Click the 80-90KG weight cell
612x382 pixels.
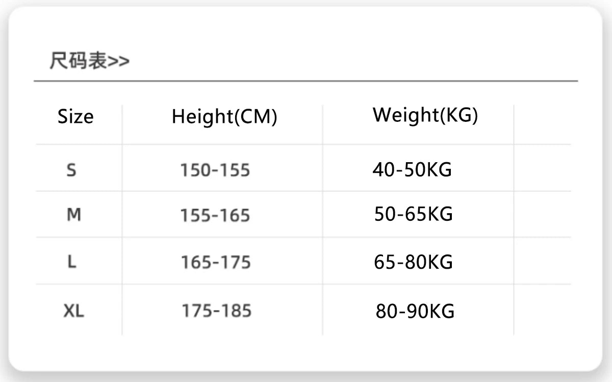coord(415,311)
